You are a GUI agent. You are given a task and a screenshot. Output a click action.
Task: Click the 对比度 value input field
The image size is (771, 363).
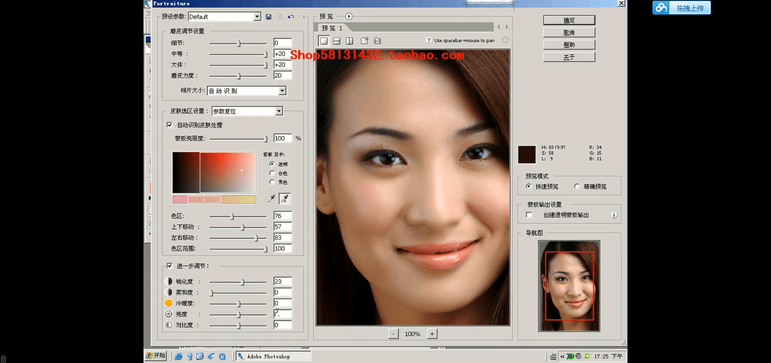[282, 325]
